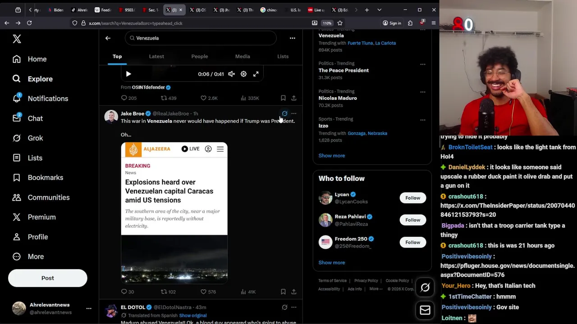Reply to the OSINTdefender post (205)
The width and height of the screenshot is (577, 324).
pos(128,98)
